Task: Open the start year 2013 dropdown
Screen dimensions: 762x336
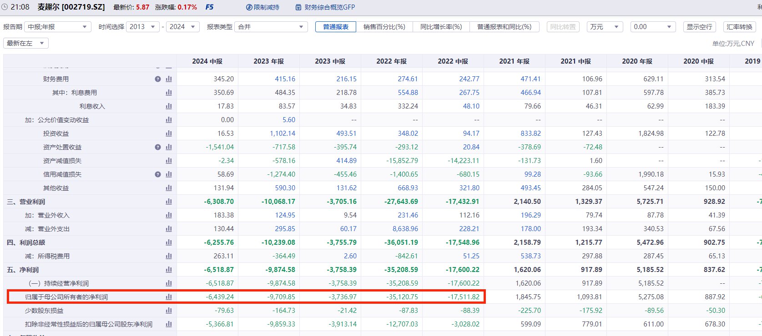Action: pyautogui.click(x=143, y=27)
